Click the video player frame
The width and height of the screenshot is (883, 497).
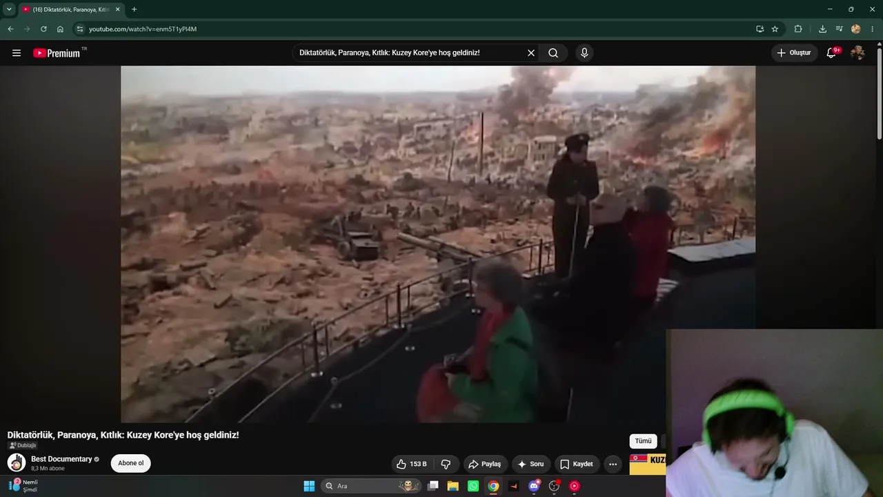pos(438,244)
